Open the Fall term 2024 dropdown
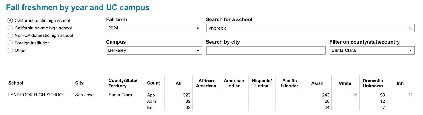This screenshot has height=115, width=423. (154, 28)
